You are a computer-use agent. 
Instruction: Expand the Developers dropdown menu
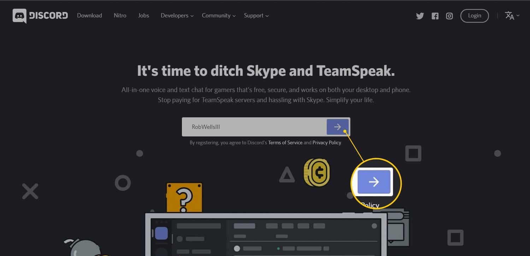177,16
